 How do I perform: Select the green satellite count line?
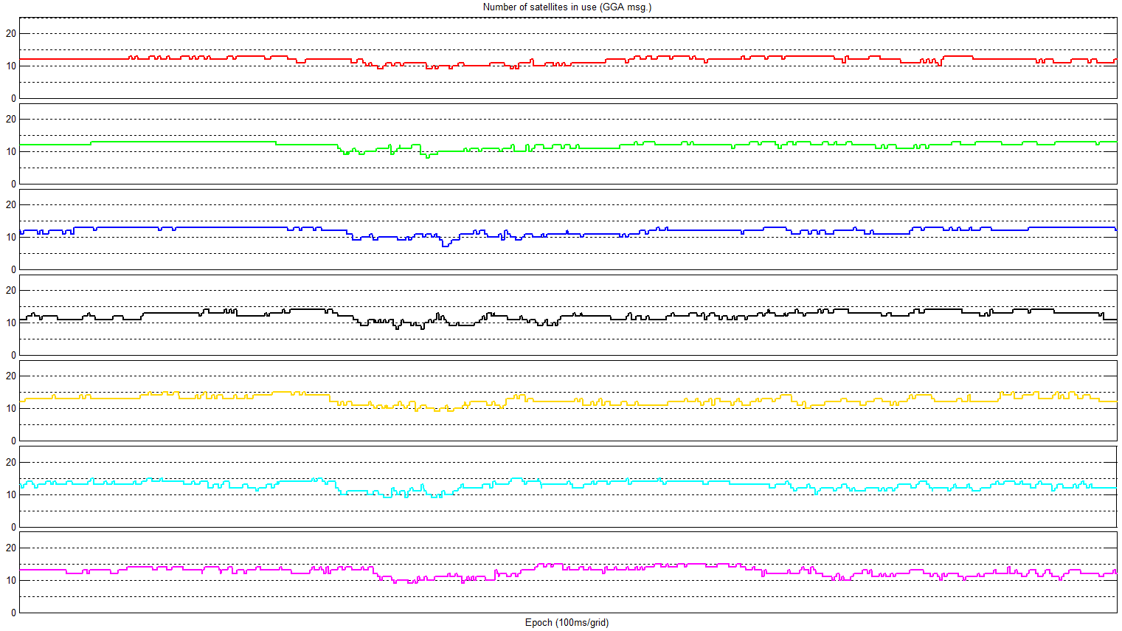(x=184, y=142)
